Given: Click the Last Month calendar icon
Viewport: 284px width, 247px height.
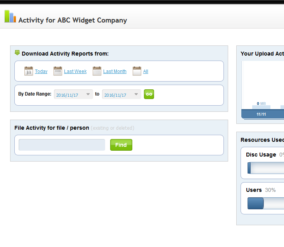Looking at the screenshot, I should click(97, 71).
